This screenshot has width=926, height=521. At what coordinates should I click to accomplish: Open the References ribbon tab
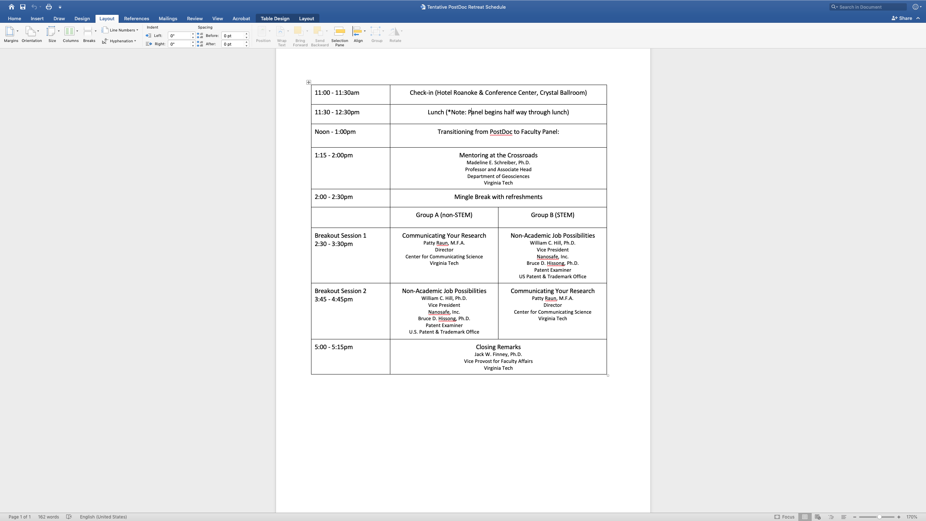136,18
